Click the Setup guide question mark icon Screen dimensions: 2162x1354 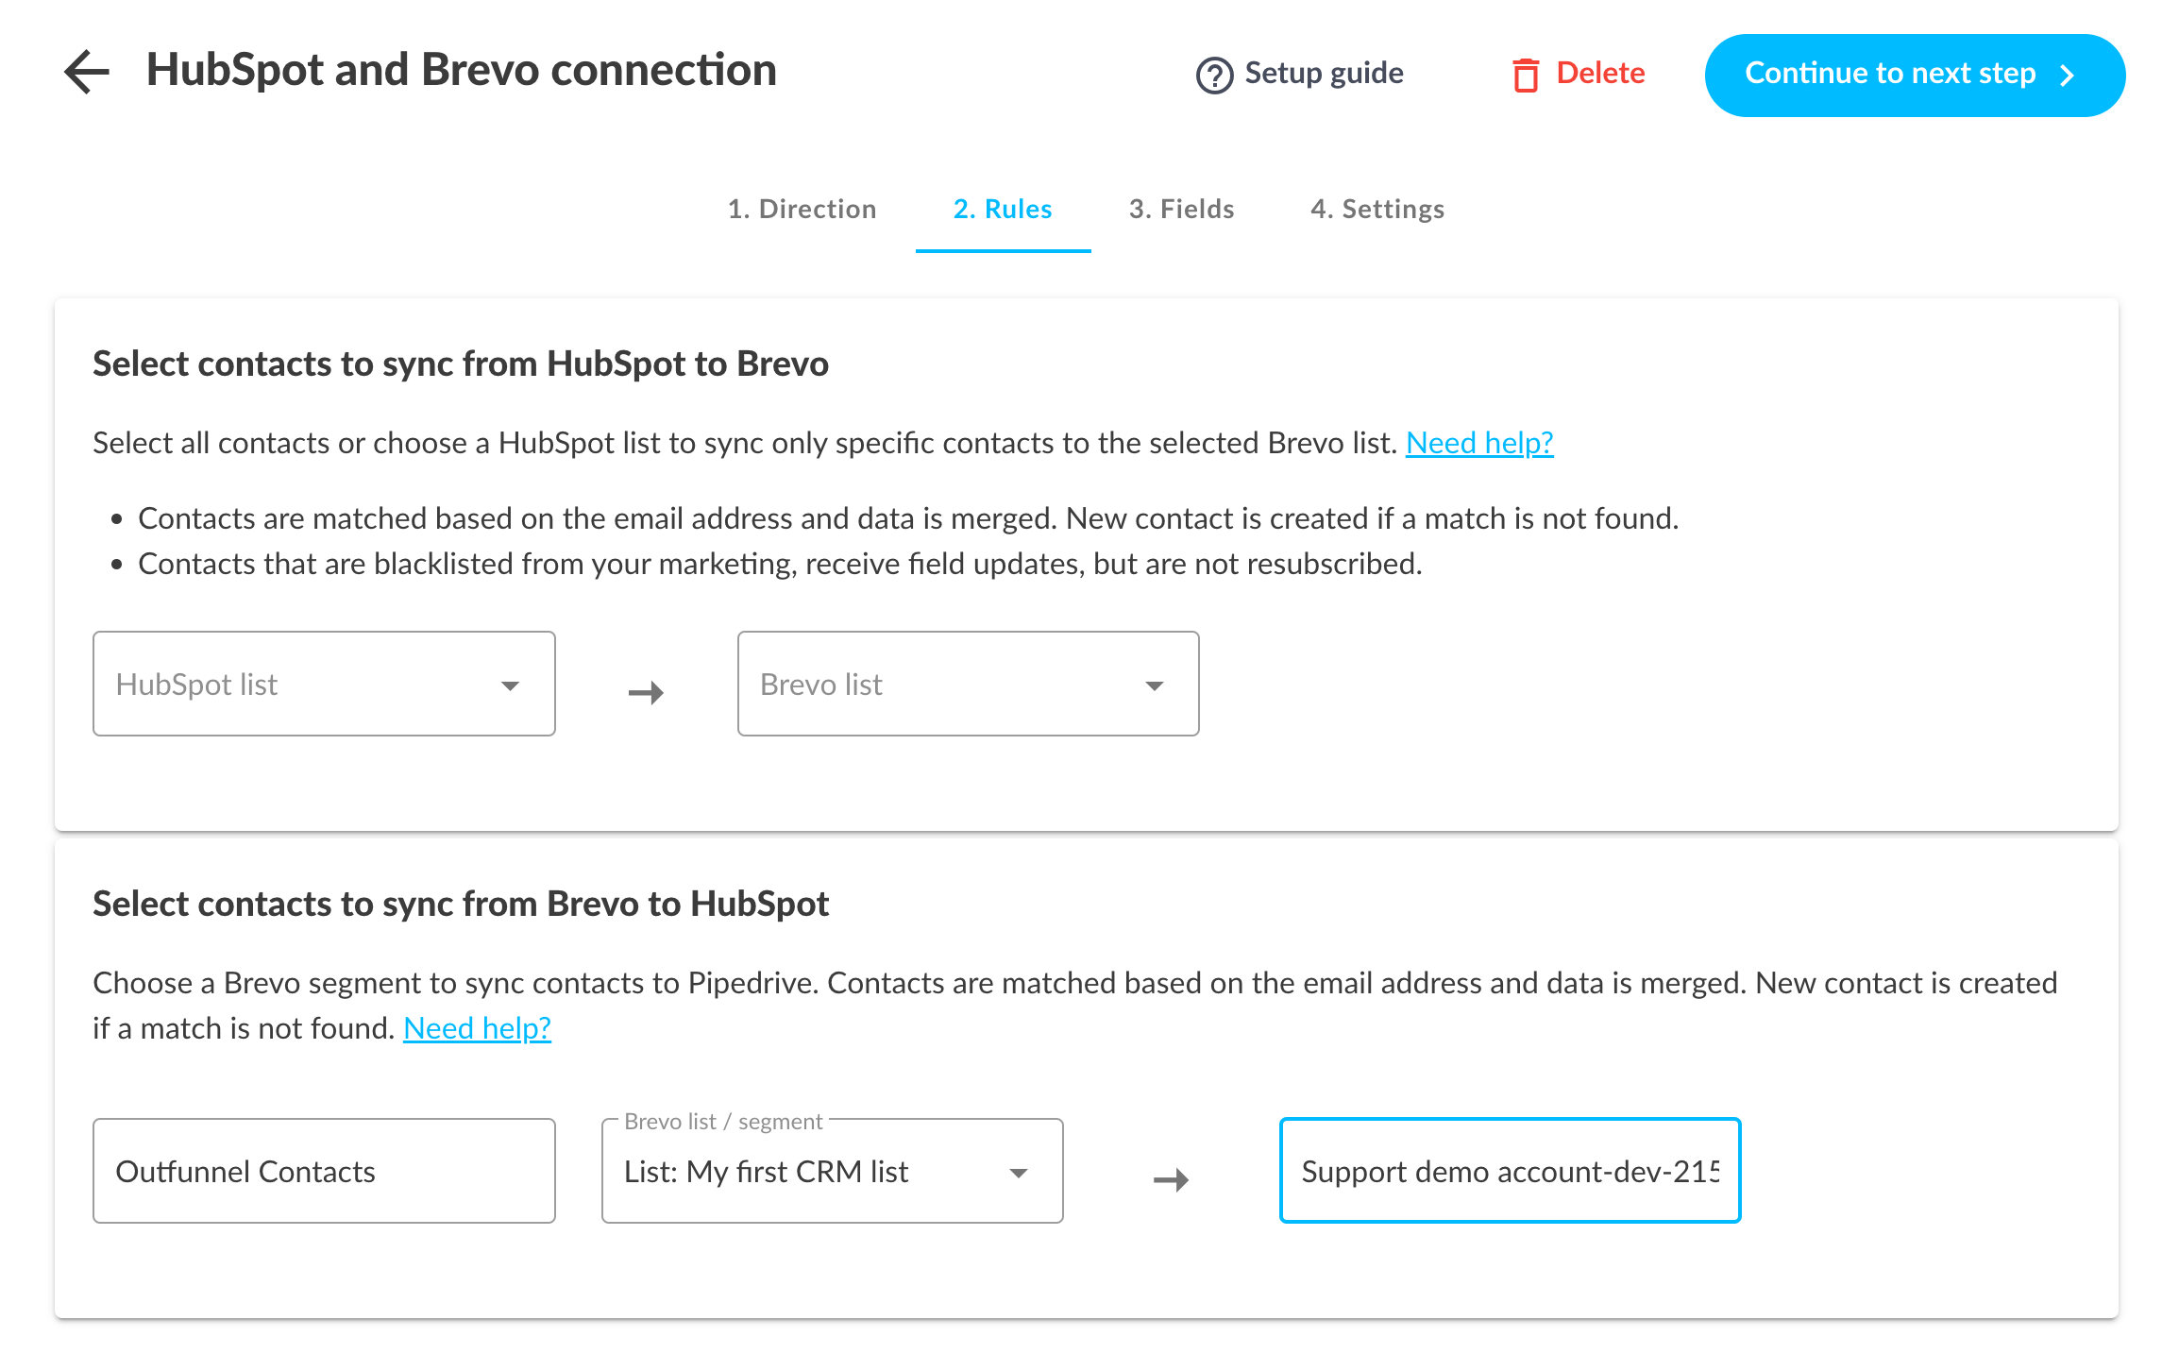(x=1214, y=75)
